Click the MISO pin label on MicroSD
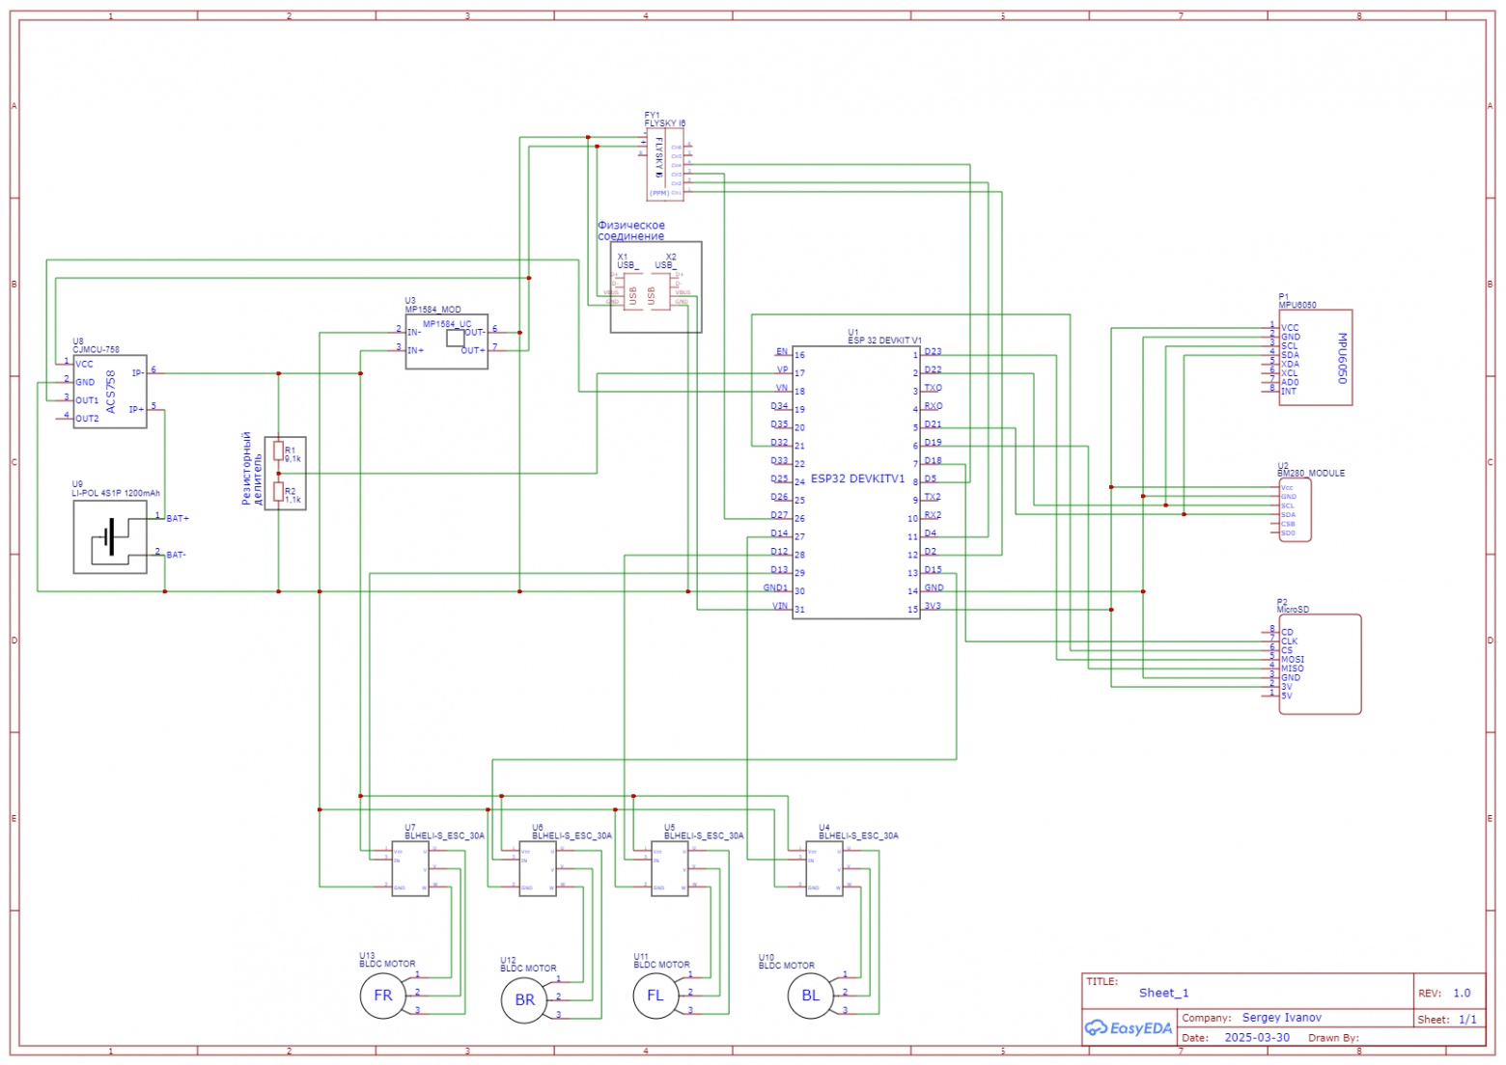This screenshot has height=1065, width=1506. [1293, 669]
